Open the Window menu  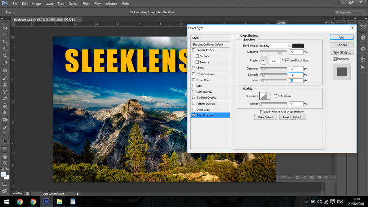(111, 4)
